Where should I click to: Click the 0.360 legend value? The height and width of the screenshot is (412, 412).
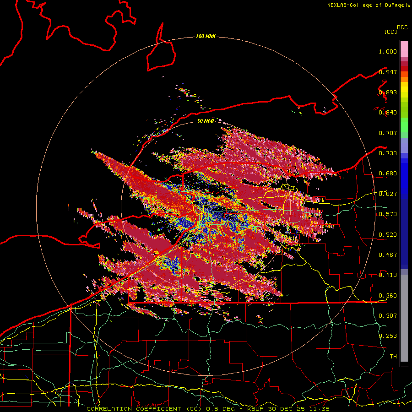388,296
